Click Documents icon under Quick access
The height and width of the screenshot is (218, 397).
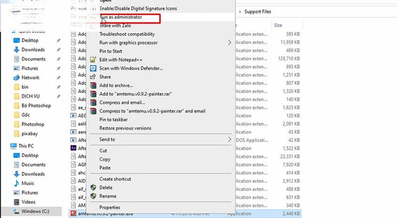coord(16,59)
